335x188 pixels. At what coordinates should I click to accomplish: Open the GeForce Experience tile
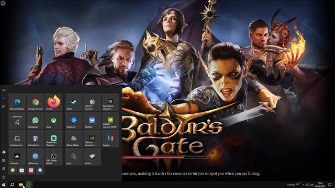click(92, 138)
